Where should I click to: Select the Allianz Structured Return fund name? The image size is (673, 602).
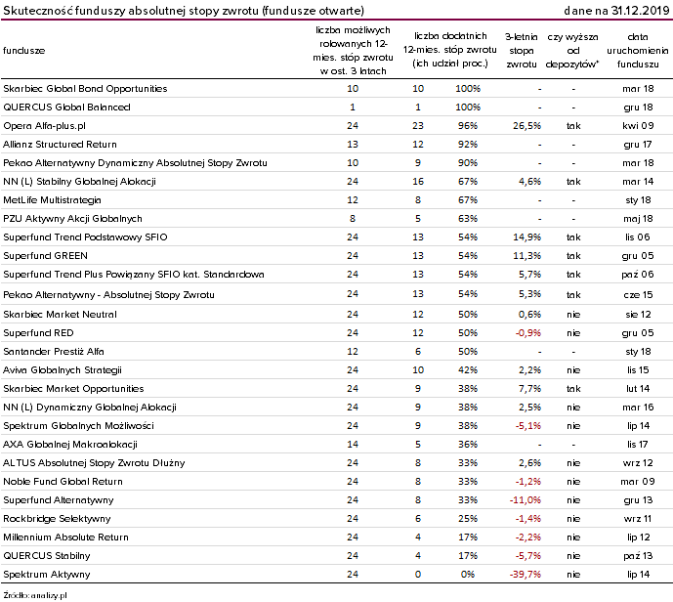tap(60, 145)
